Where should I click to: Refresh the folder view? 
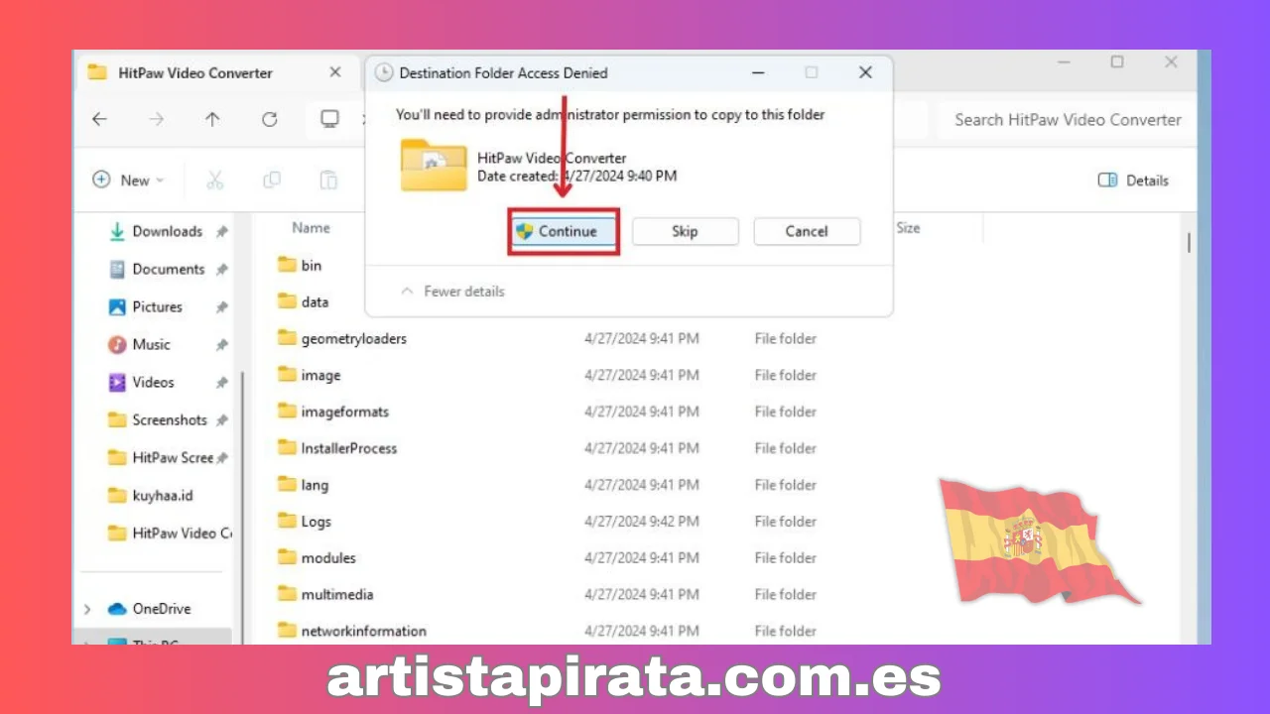coord(269,120)
